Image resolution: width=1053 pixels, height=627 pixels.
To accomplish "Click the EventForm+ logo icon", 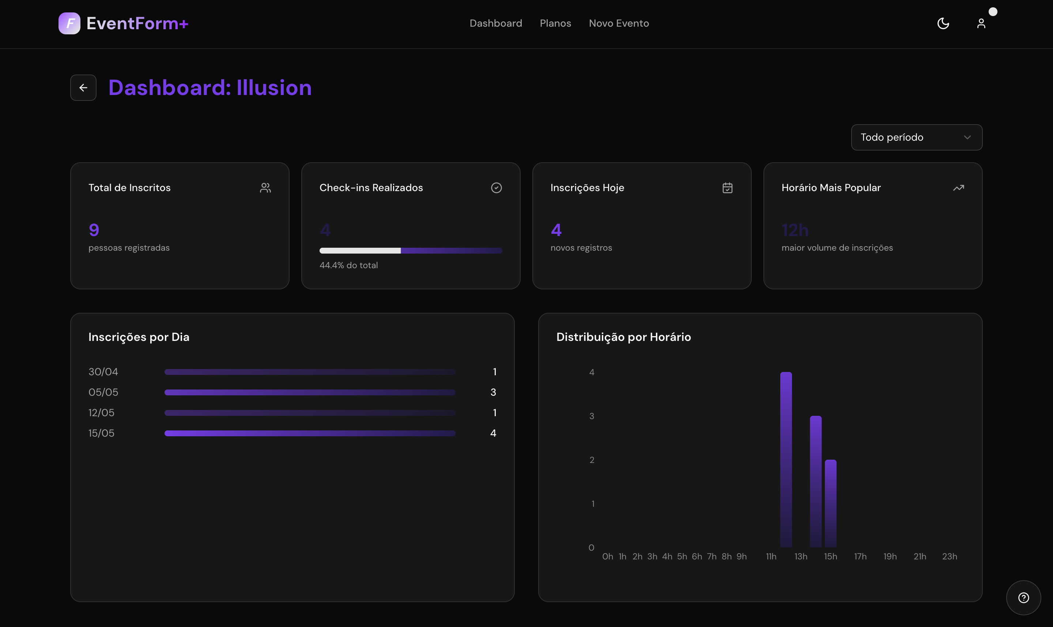I will click(69, 23).
